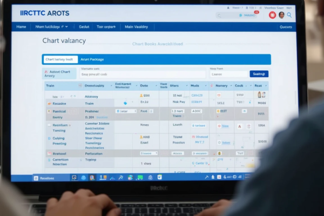Click the blue Sealnrgh button

259,74
